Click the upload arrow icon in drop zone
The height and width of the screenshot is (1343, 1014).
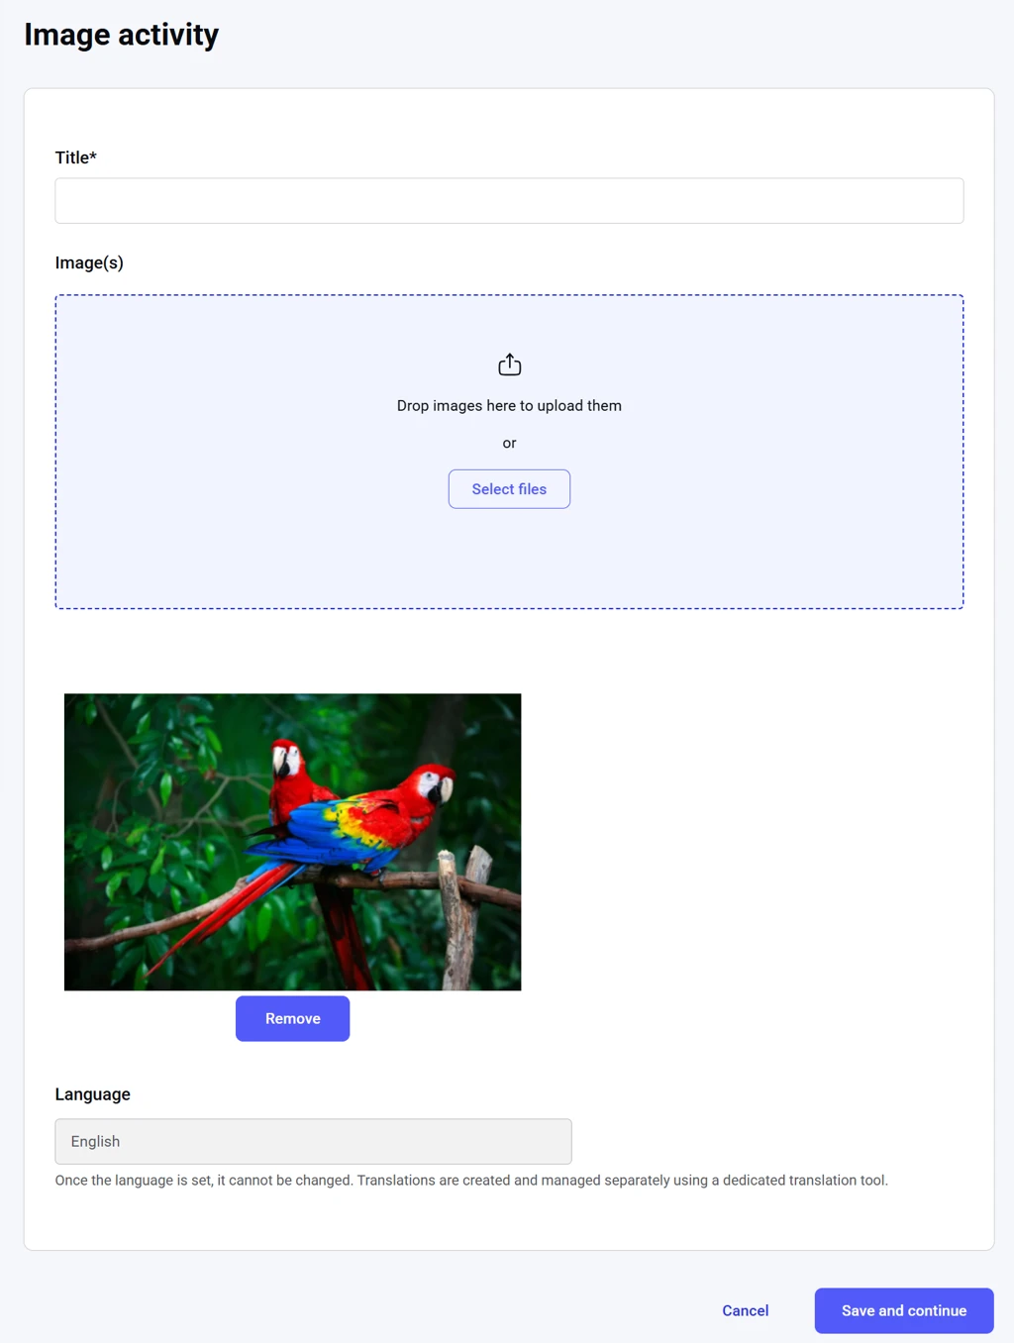click(x=509, y=364)
